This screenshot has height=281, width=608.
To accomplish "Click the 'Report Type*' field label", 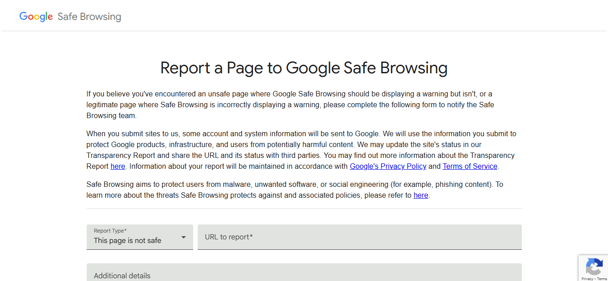I will pos(110,231).
